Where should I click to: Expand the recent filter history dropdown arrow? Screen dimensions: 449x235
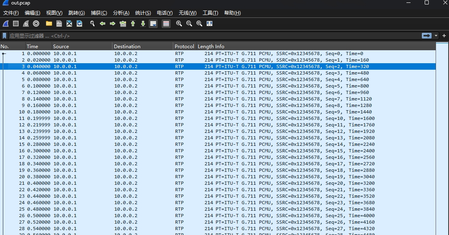436,36
